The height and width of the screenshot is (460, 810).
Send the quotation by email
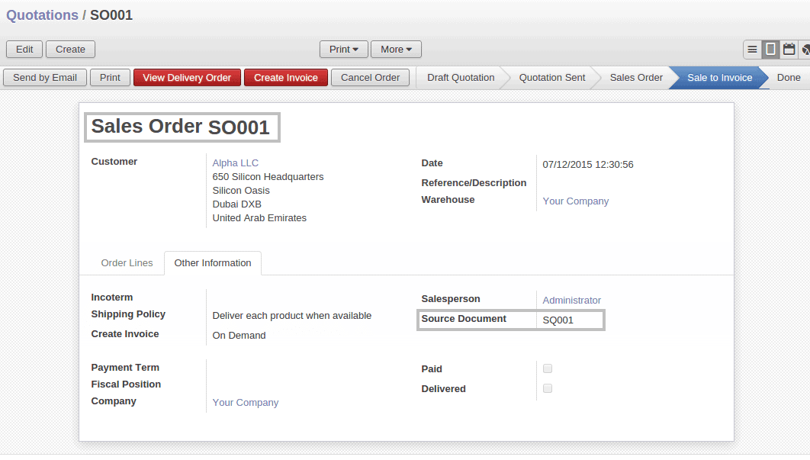click(x=44, y=77)
